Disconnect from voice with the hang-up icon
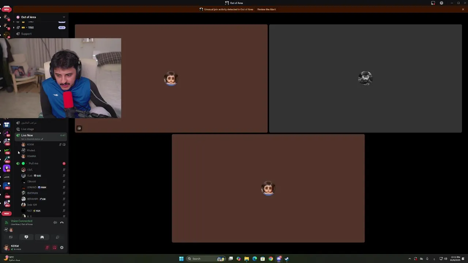 (62, 222)
